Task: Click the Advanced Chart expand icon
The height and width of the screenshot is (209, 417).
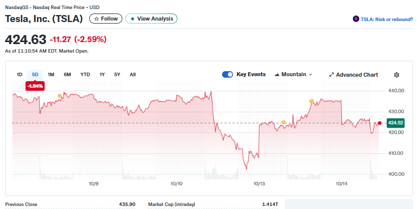Action: pos(331,75)
